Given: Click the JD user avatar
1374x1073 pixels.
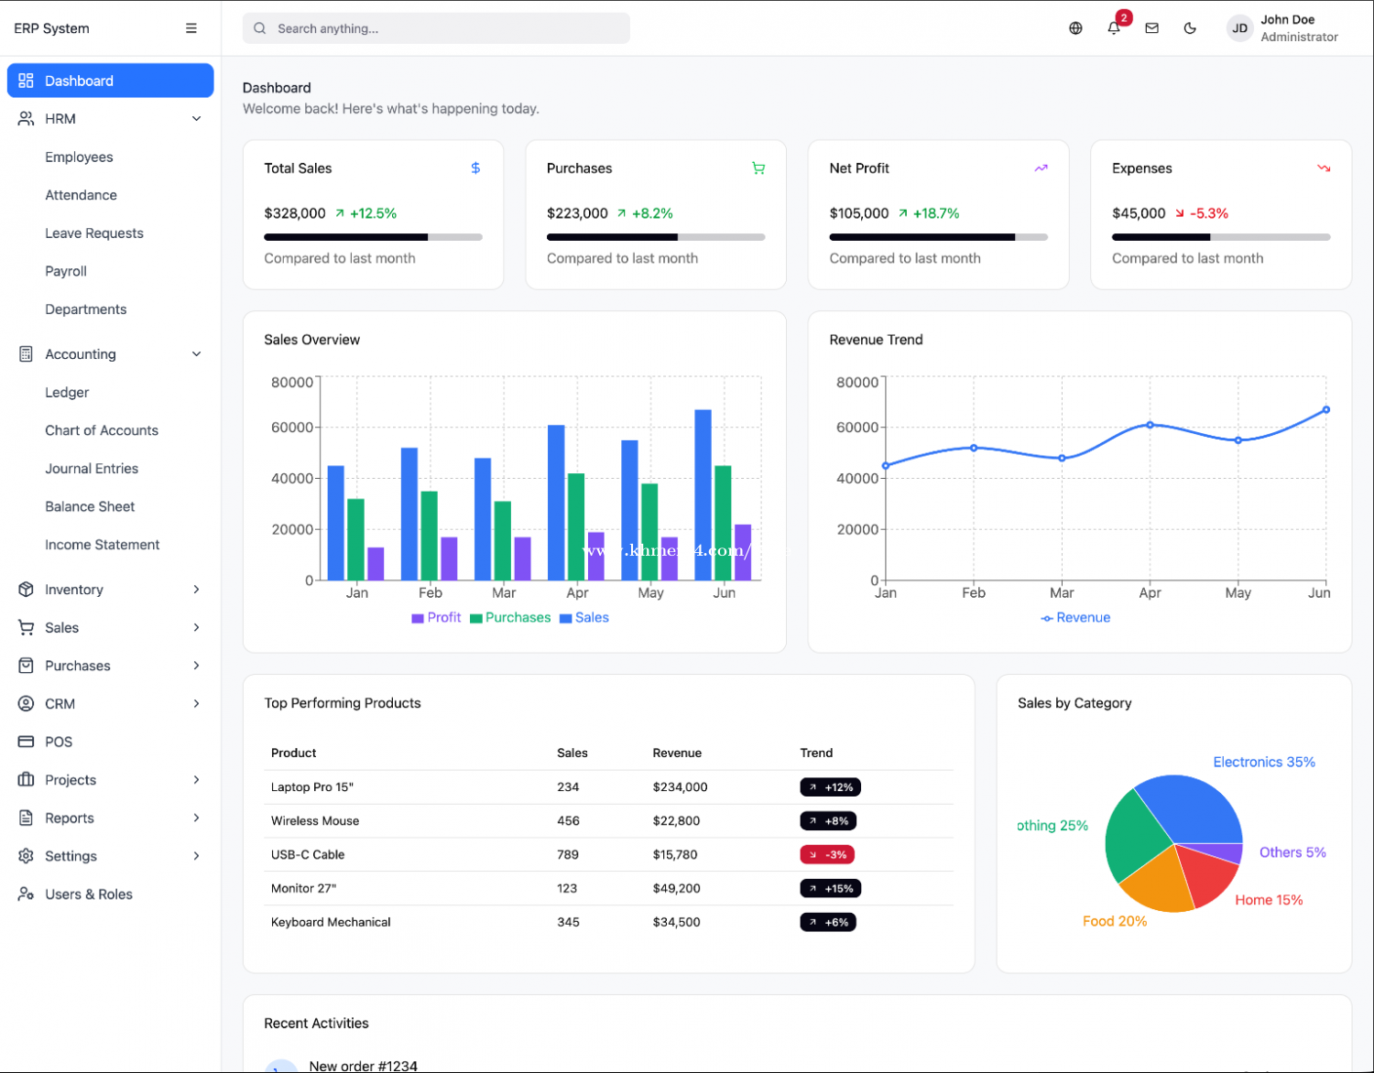Looking at the screenshot, I should pos(1239,28).
